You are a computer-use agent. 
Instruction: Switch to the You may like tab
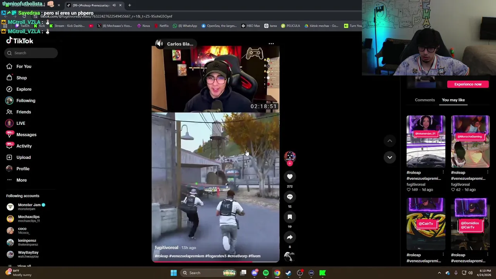[x=453, y=100]
